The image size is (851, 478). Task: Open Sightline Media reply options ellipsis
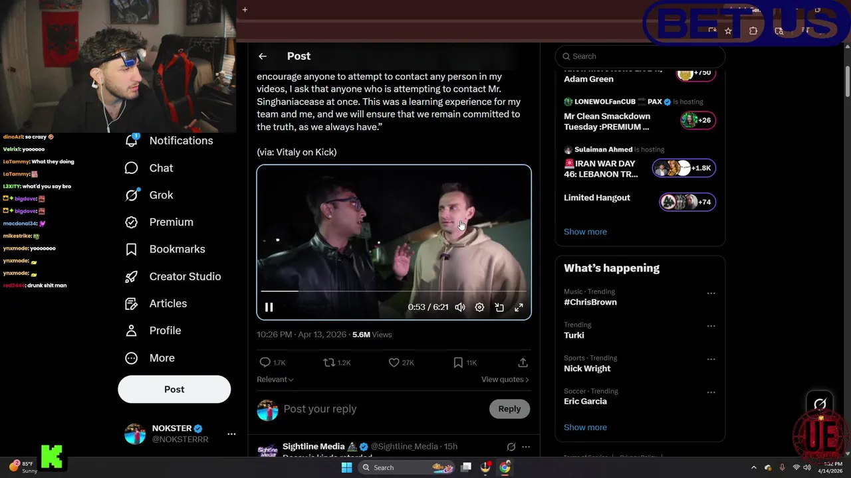point(526,447)
